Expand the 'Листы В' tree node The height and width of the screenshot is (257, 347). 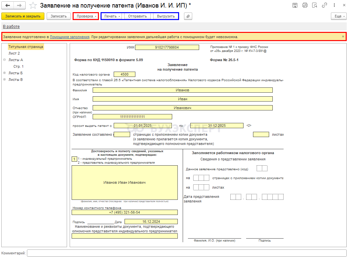(x=4, y=80)
